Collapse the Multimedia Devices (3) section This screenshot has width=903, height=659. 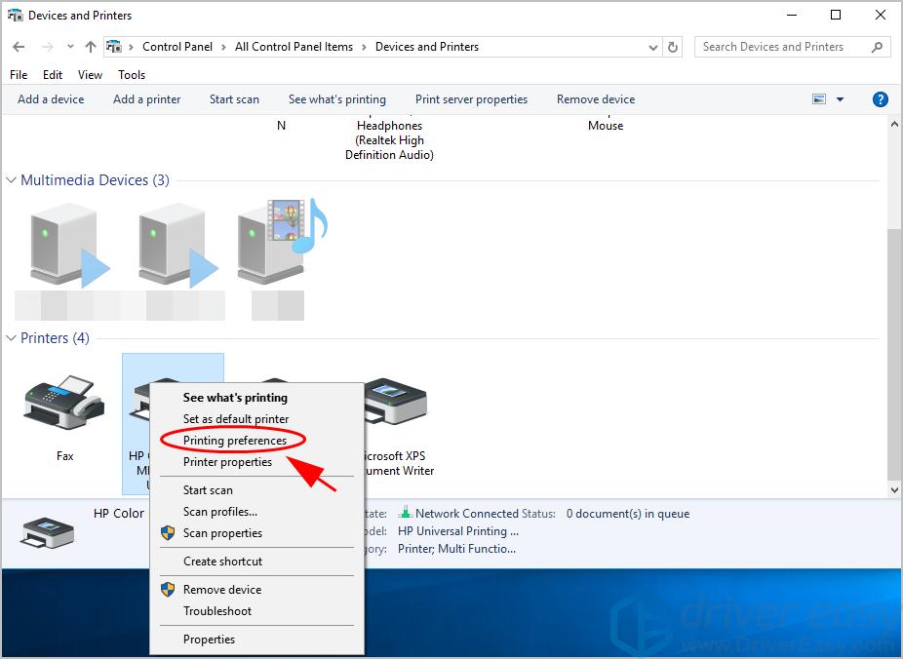(x=11, y=179)
